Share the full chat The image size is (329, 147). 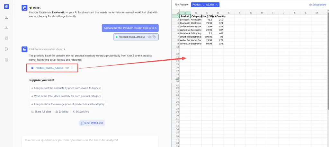click(x=41, y=112)
